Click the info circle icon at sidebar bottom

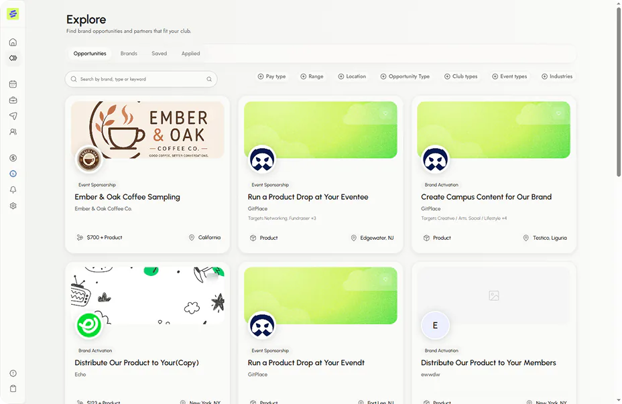tap(13, 373)
